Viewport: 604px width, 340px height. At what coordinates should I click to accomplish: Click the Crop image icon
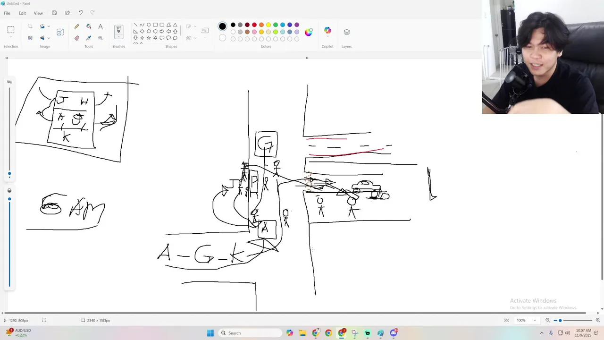click(x=30, y=26)
